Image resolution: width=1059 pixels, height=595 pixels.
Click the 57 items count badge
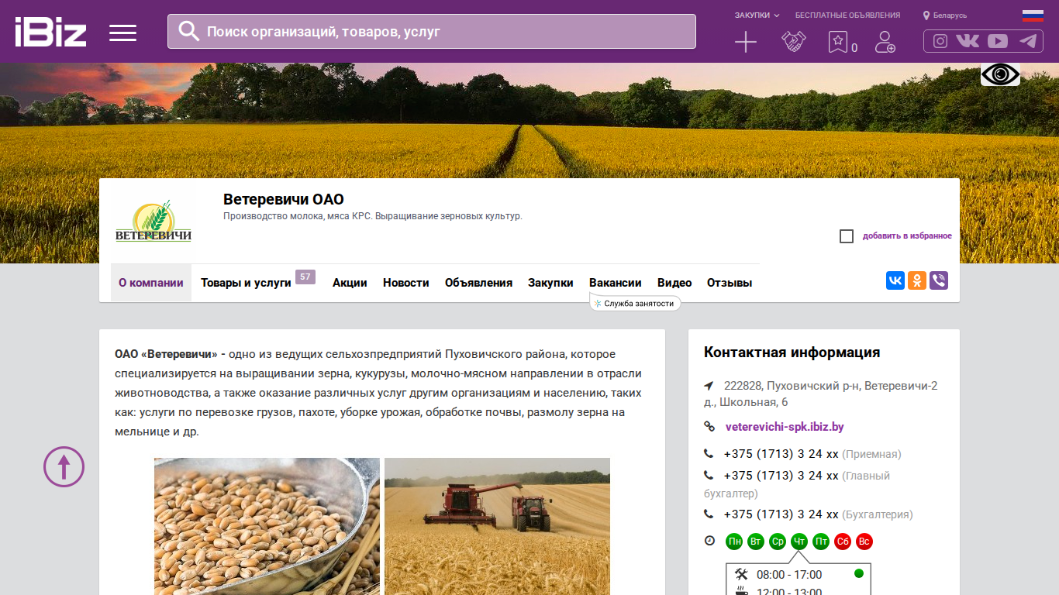305,277
